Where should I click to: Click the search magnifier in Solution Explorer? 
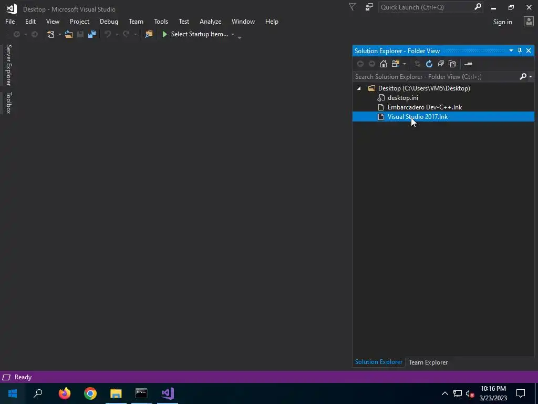[x=523, y=77]
